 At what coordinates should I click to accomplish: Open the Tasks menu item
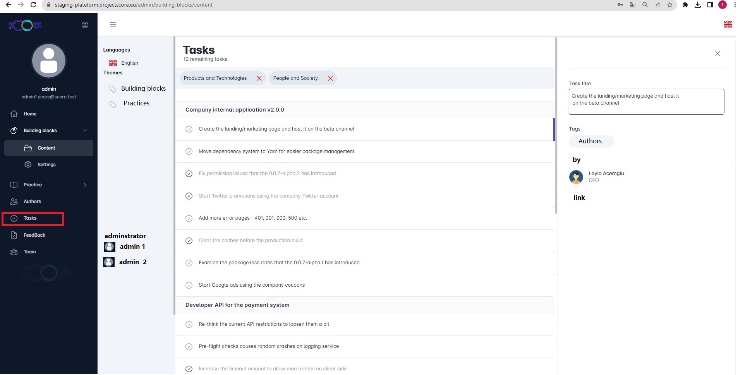click(x=30, y=218)
